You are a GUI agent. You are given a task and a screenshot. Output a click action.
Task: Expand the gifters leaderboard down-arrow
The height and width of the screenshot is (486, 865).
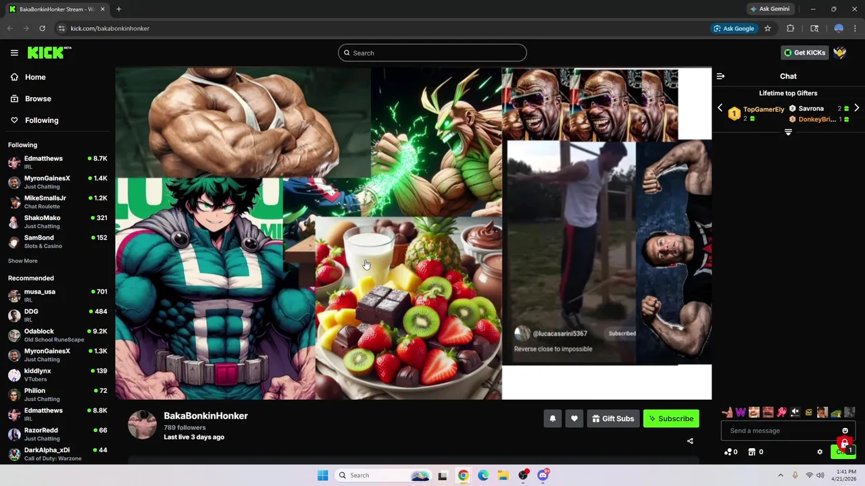788,132
